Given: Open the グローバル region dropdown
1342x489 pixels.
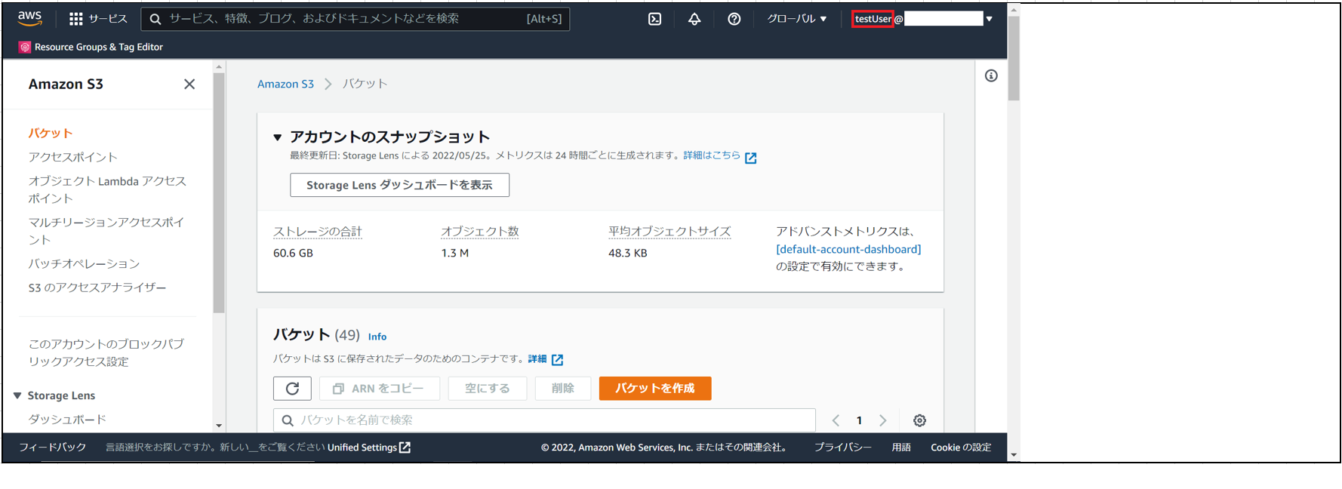Looking at the screenshot, I should coord(797,19).
